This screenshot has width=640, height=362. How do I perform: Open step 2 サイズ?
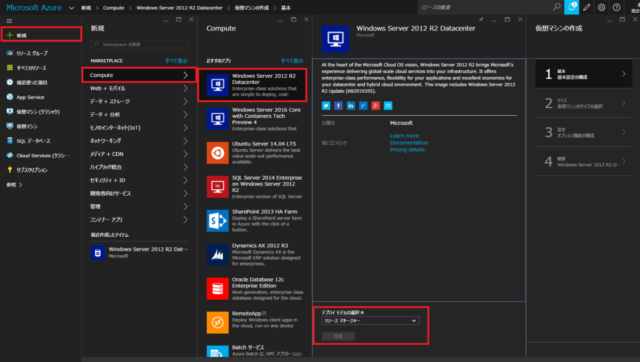tap(583, 103)
